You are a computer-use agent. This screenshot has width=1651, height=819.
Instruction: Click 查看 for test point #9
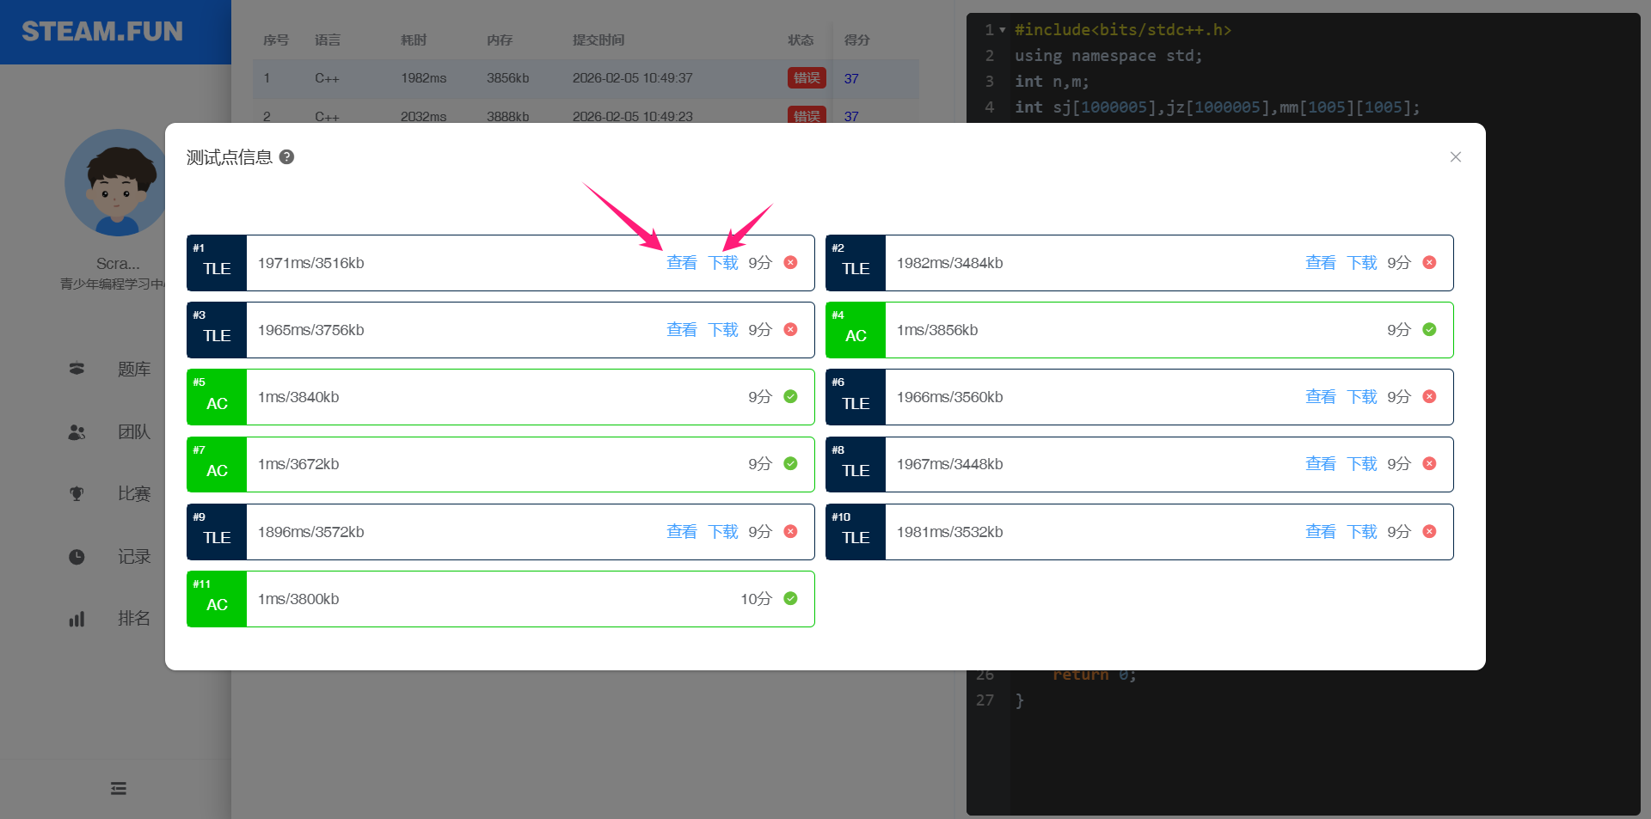[682, 532]
